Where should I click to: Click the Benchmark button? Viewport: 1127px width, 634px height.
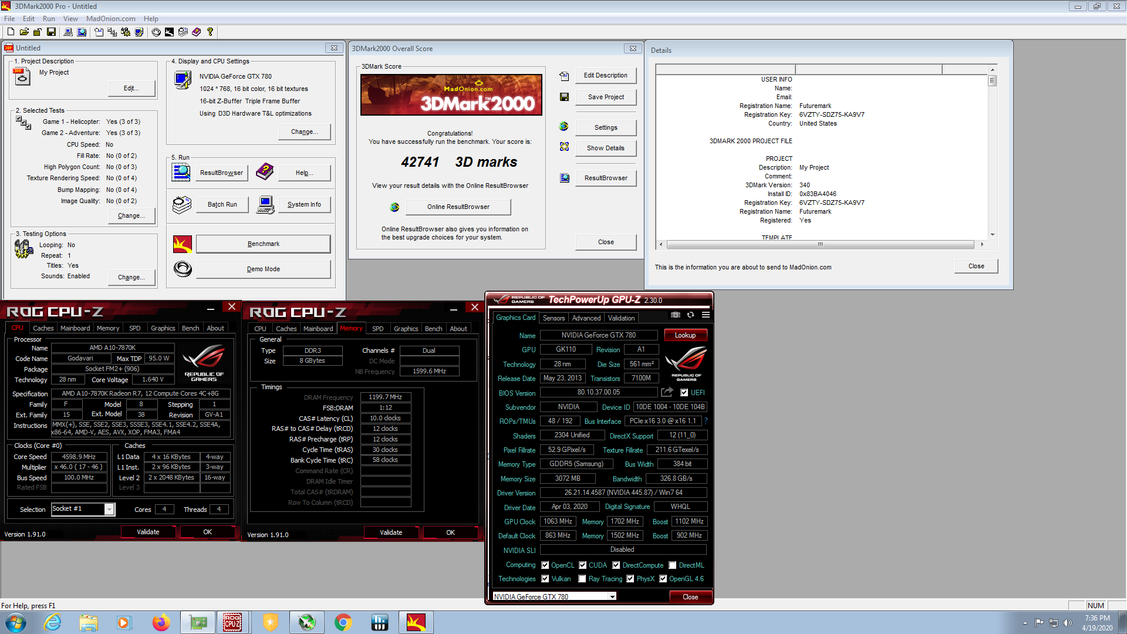(x=263, y=244)
